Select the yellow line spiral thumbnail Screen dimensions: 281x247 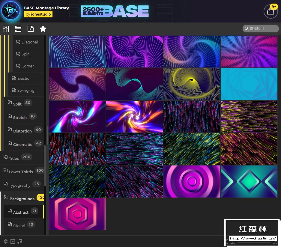[192, 84]
